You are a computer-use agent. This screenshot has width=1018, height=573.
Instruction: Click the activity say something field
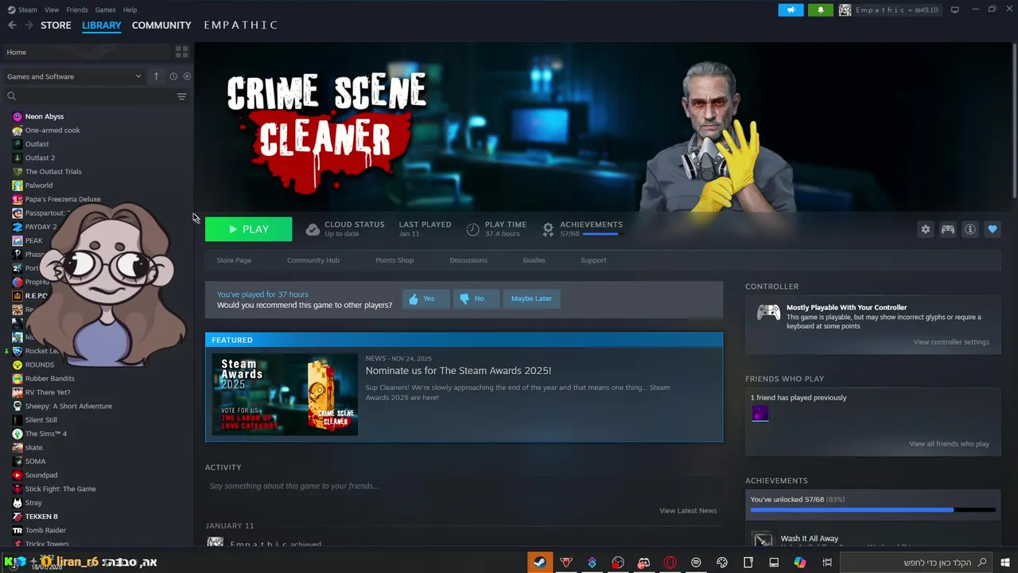point(464,485)
